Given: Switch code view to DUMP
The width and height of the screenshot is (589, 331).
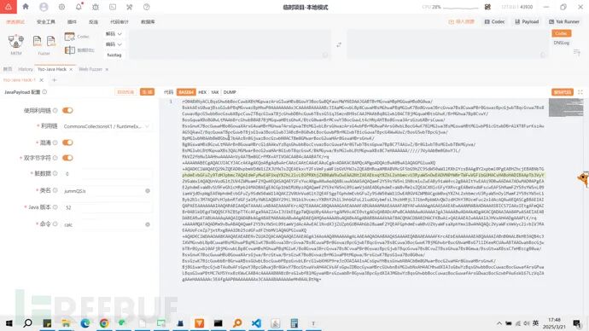Looking at the screenshot, I should coord(230,92).
